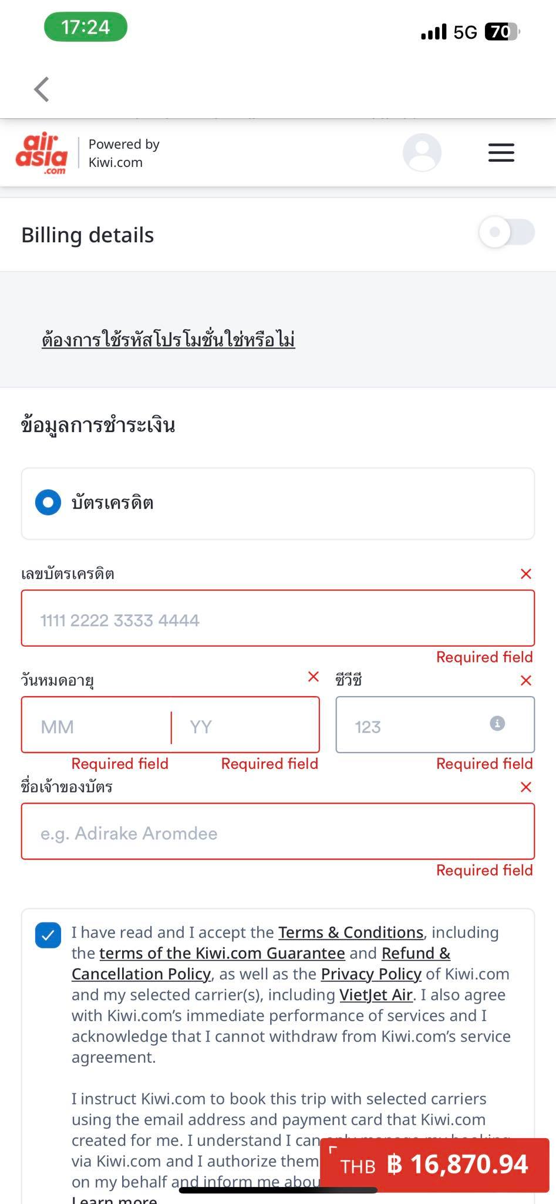Click the CVC info icon

click(x=497, y=723)
